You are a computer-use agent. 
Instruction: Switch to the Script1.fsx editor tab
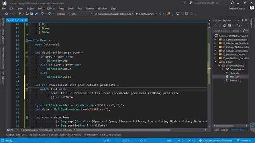tap(13, 20)
